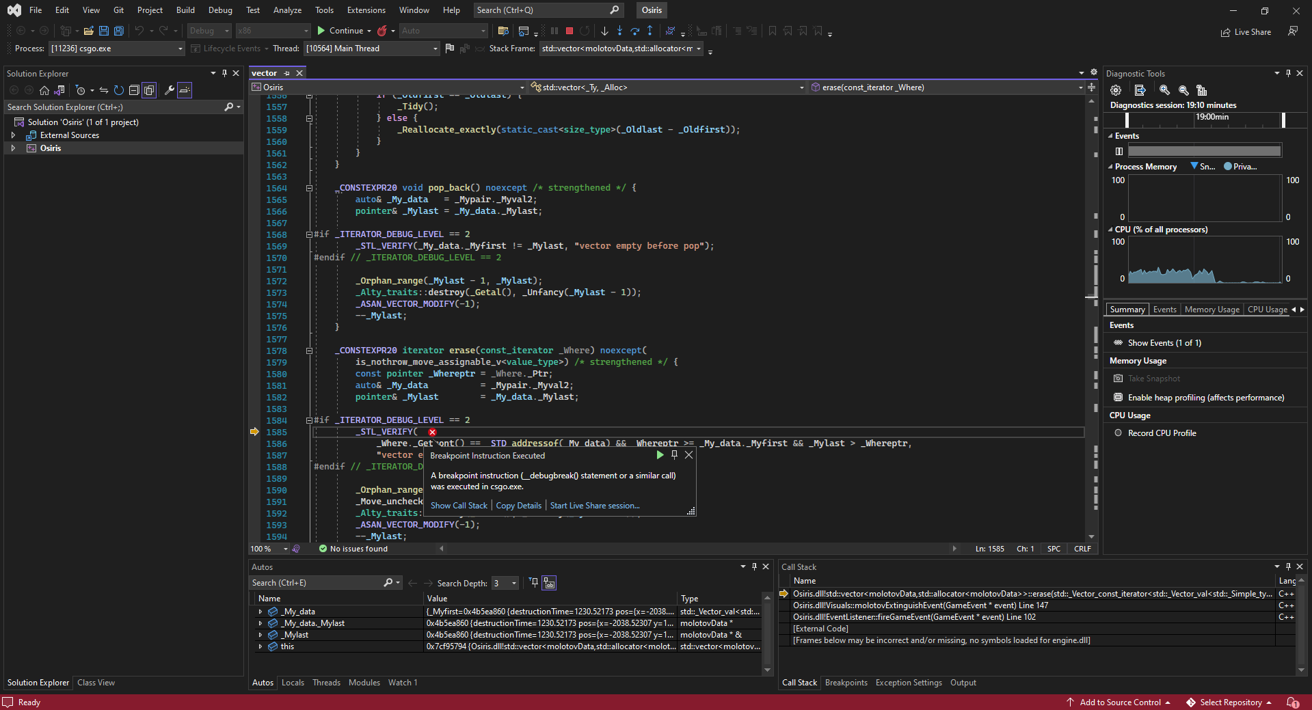Click Zoom Out in Diagnostic Tools
The image size is (1312, 710).
pos(1183,90)
